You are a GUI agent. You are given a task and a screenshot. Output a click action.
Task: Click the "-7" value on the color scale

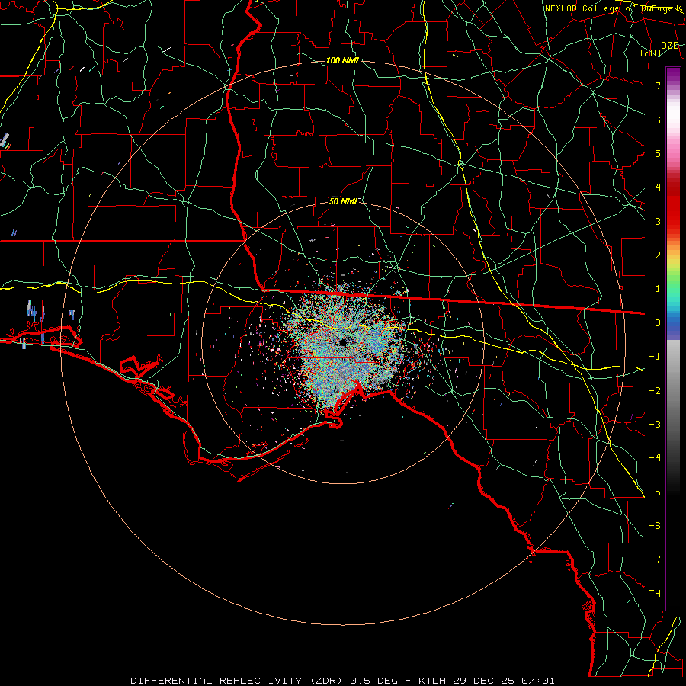click(655, 559)
